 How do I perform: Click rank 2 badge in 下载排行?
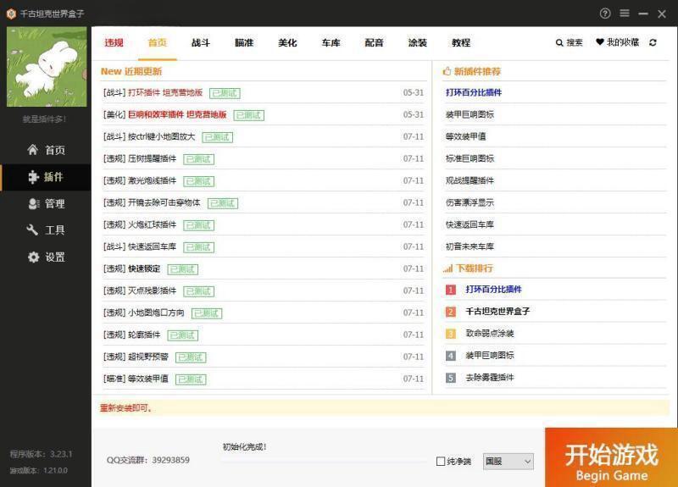coord(450,312)
